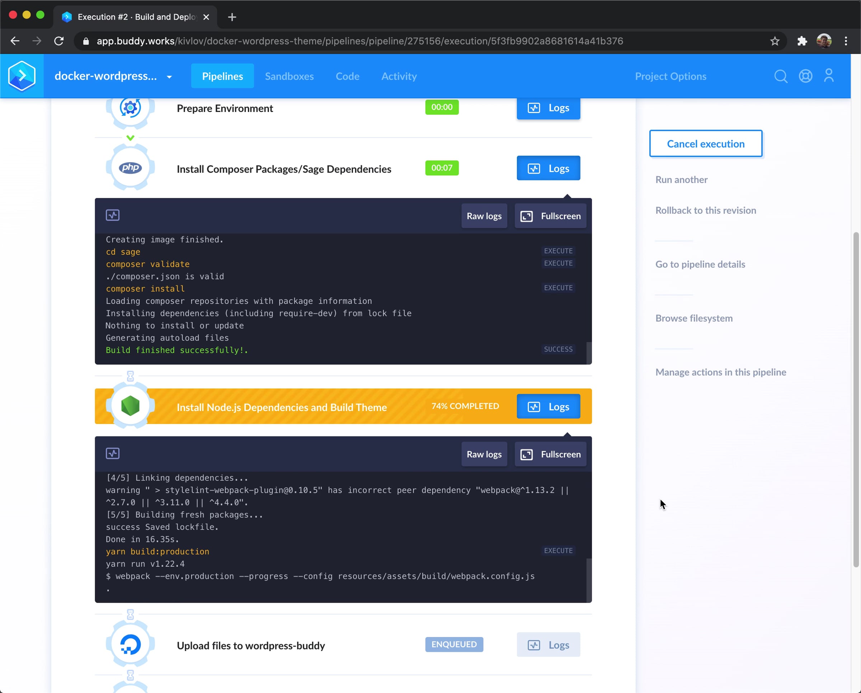
Task: Click the PHP action icon
Action: (x=130, y=168)
